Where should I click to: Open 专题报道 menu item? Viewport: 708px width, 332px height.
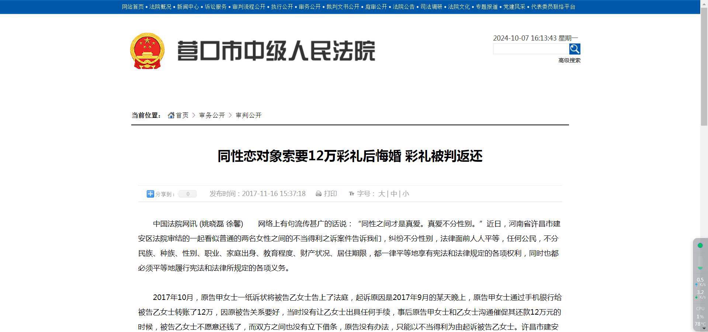coord(487,7)
